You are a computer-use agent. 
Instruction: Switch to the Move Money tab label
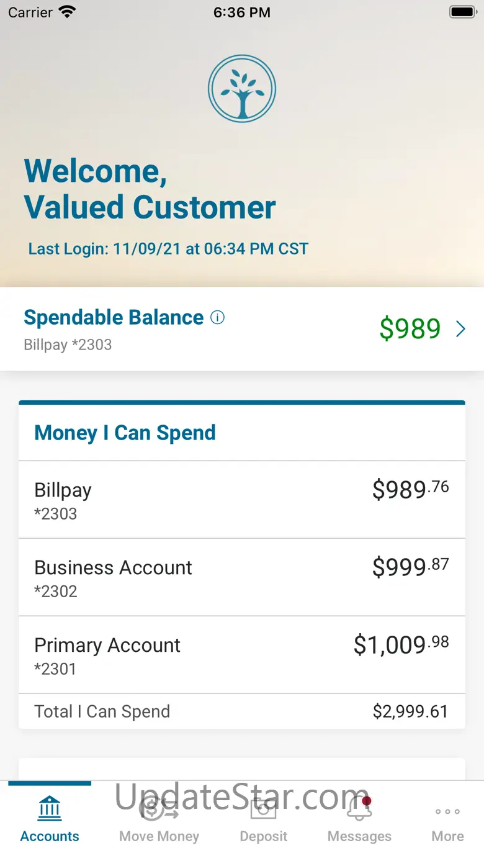159,836
